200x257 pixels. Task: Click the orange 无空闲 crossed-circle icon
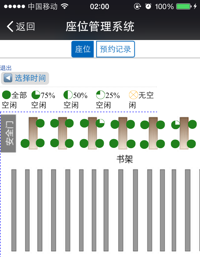click(133, 95)
